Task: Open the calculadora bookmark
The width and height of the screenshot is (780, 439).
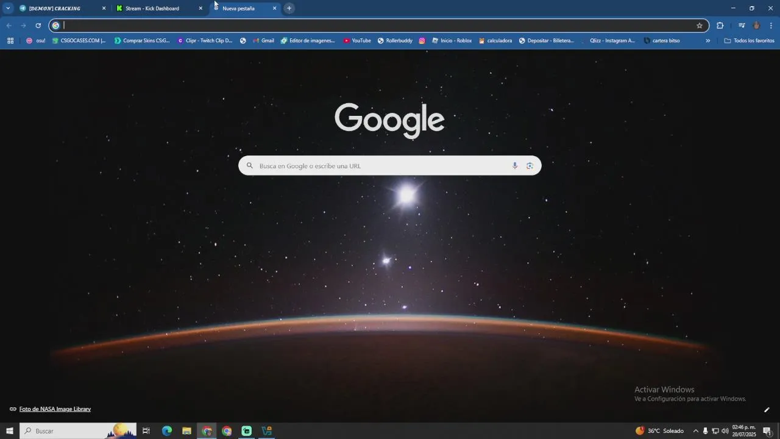Action: (495, 41)
